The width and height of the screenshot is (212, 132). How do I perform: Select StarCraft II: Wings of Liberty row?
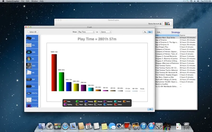point(176,79)
